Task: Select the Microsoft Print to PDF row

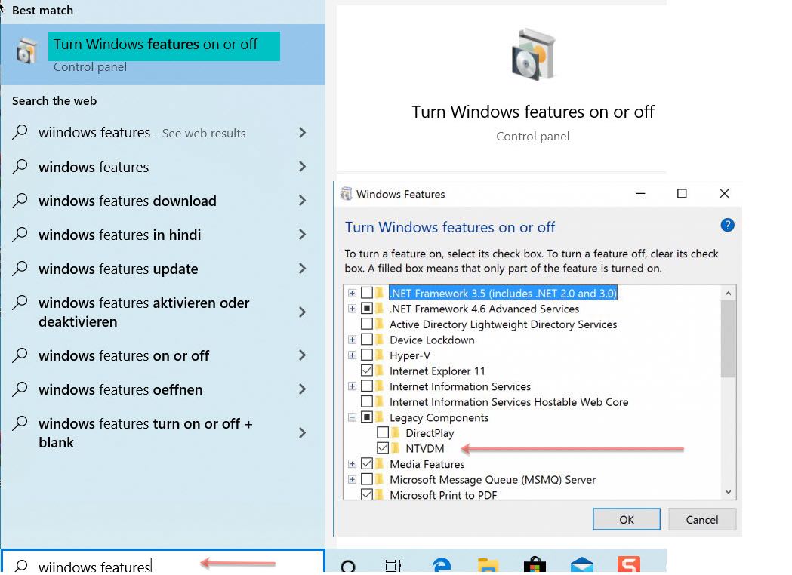Action: (x=443, y=494)
